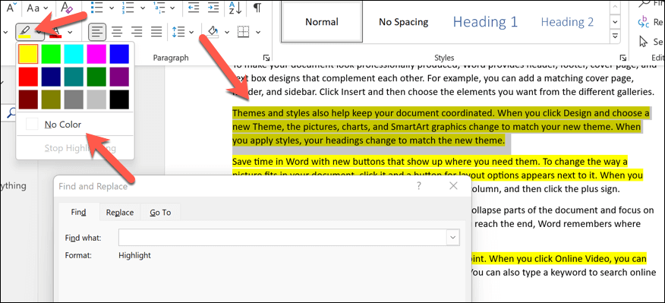Click the Clear All Formatting eraser icon

coord(66,8)
